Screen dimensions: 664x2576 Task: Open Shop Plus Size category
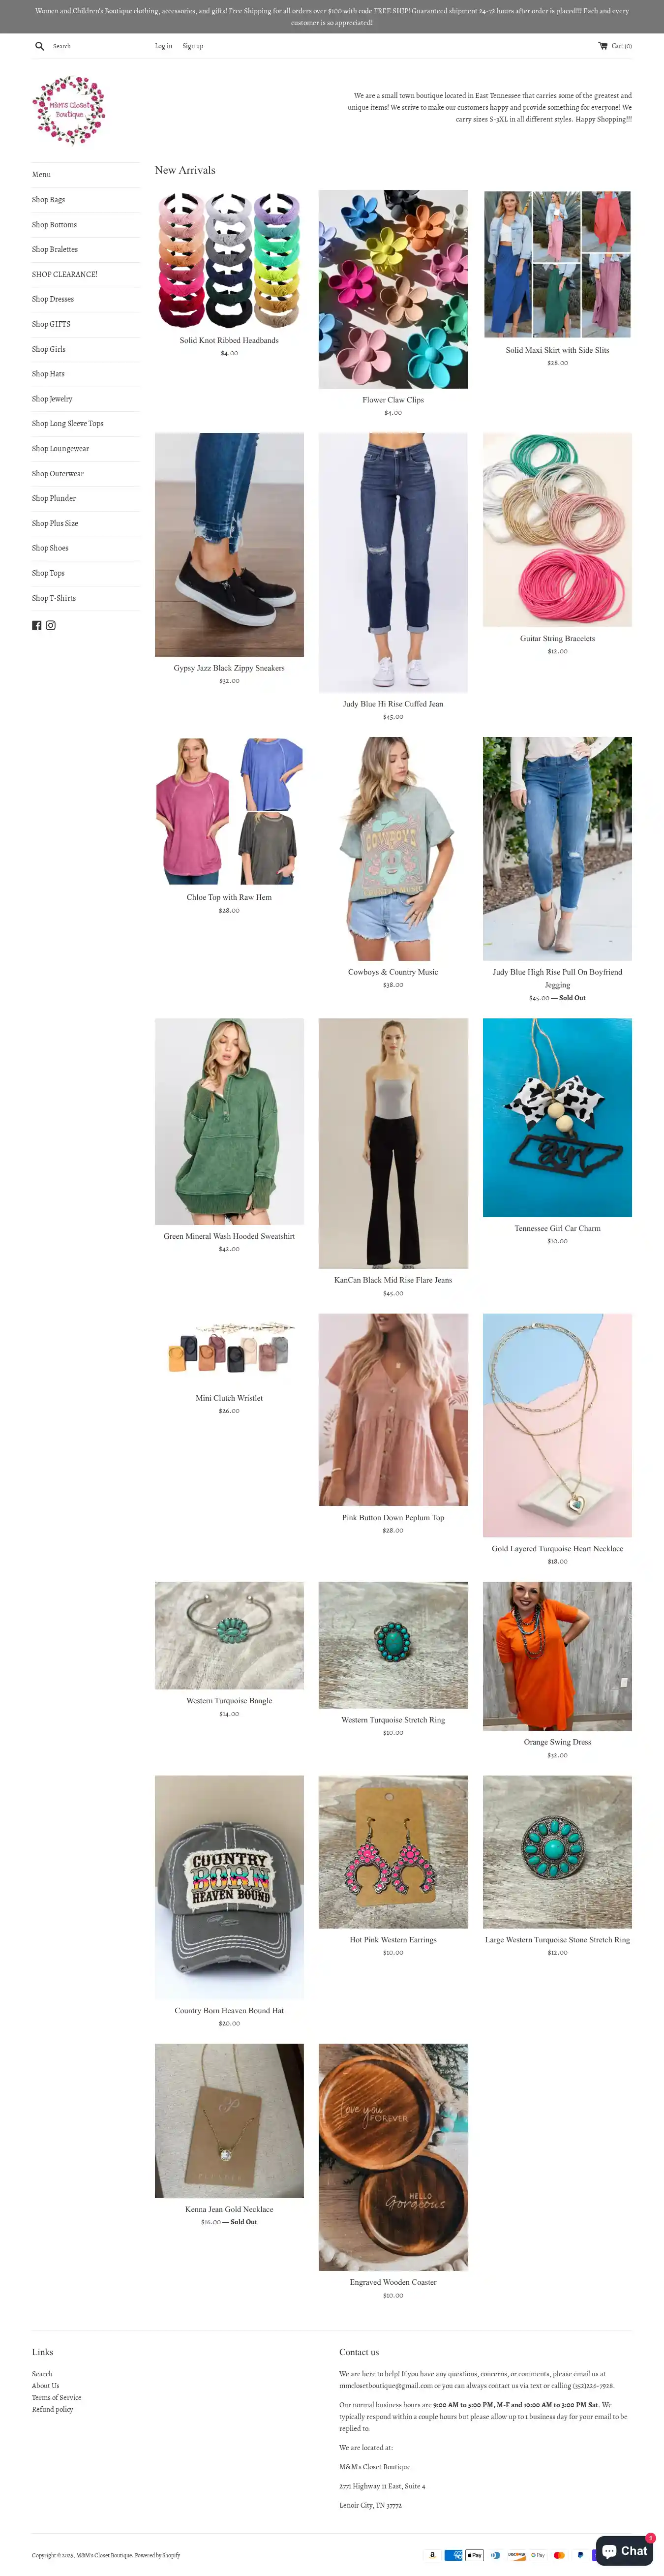coord(55,523)
